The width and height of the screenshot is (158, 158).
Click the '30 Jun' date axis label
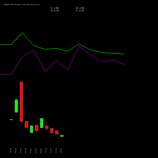(10, 150)
